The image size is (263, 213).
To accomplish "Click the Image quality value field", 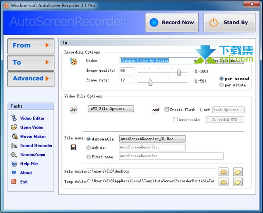I will coord(127,71).
